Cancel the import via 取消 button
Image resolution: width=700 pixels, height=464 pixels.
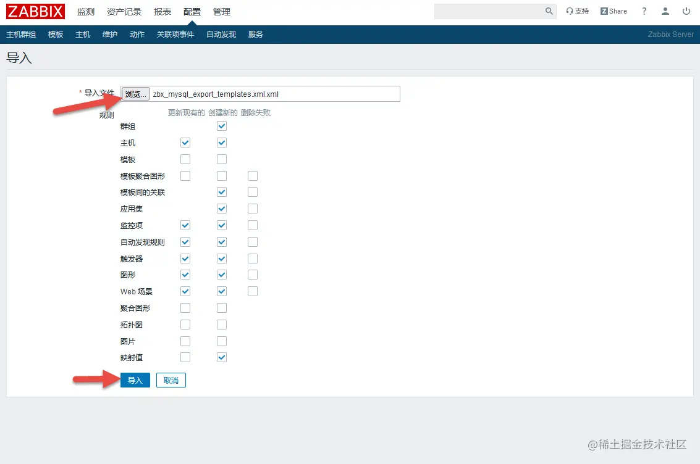click(x=171, y=379)
